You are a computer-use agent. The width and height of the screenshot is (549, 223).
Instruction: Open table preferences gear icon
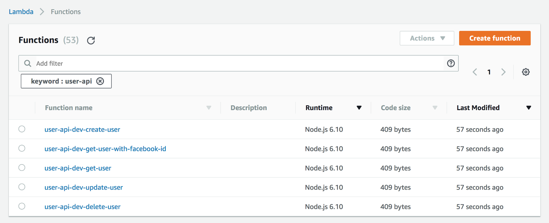click(526, 72)
